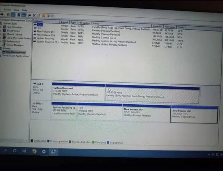The image size is (223, 171).
Task: Select Performance in the console tree
Action: [13, 41]
